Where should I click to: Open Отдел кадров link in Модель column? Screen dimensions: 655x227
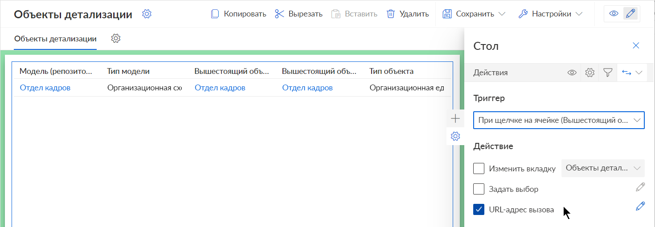tap(45, 88)
